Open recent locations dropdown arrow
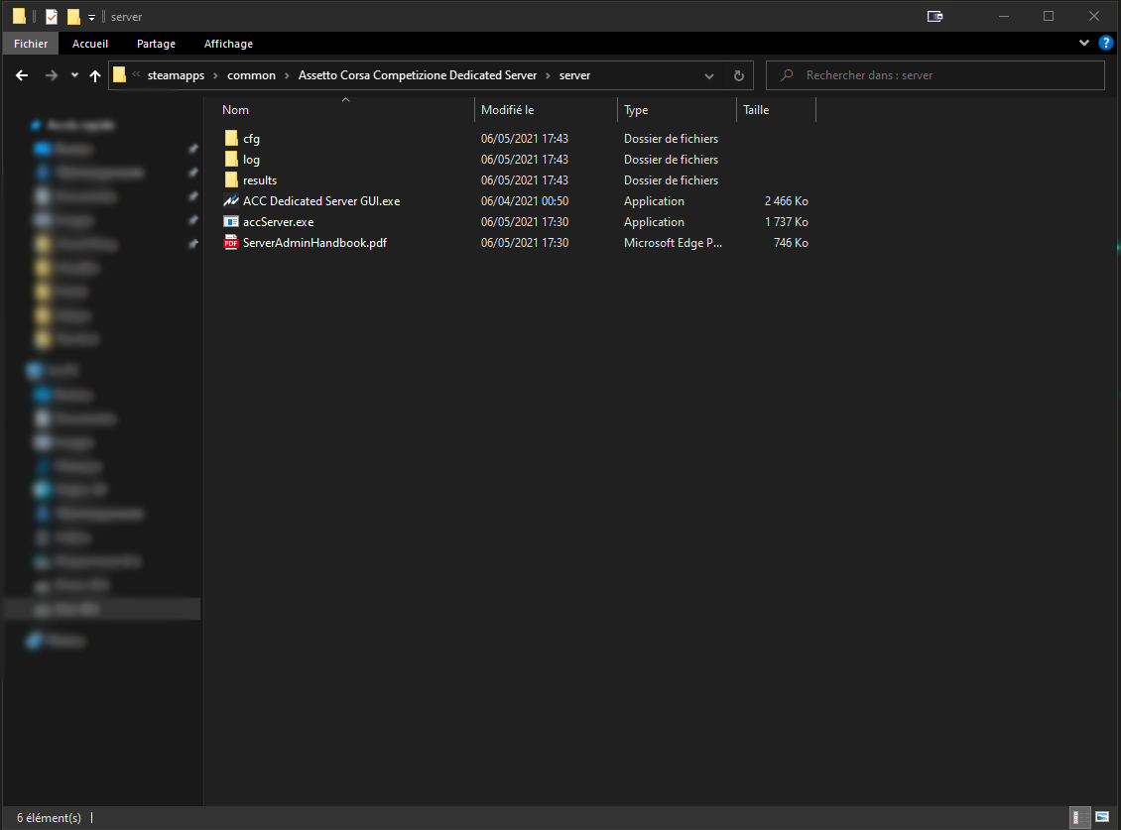 pyautogui.click(x=74, y=75)
